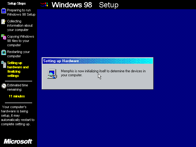Click the Preparing to run Setup icon
196x147 pixels.
[4, 11]
